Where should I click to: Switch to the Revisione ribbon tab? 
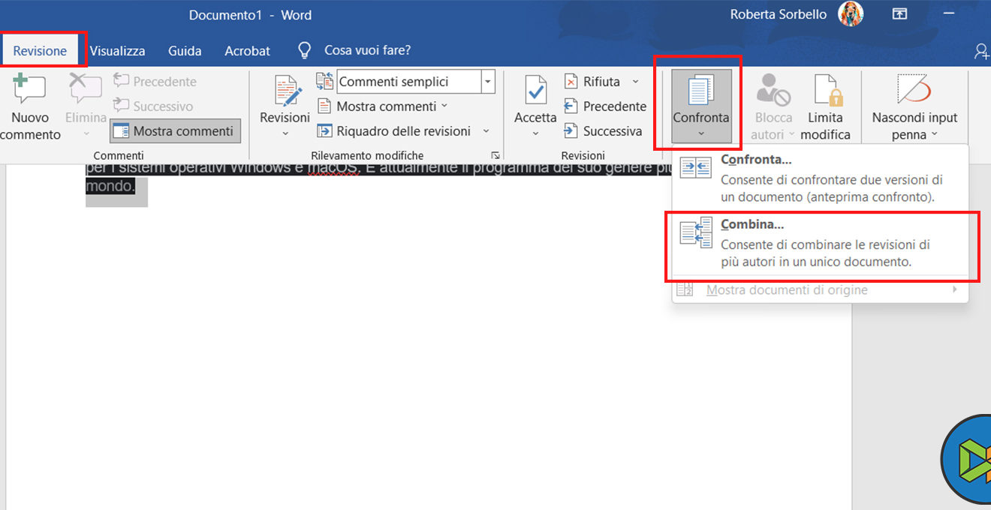point(40,51)
